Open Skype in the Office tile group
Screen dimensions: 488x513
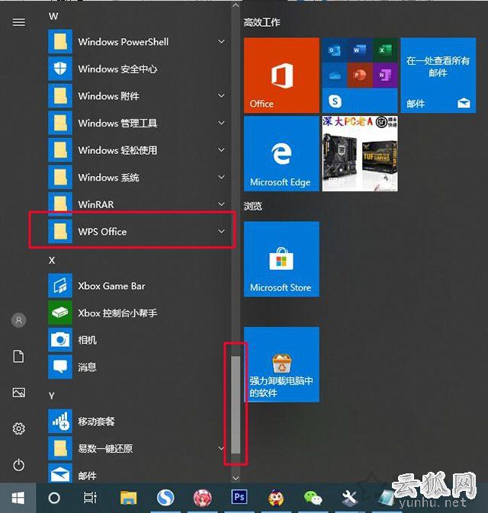335,101
